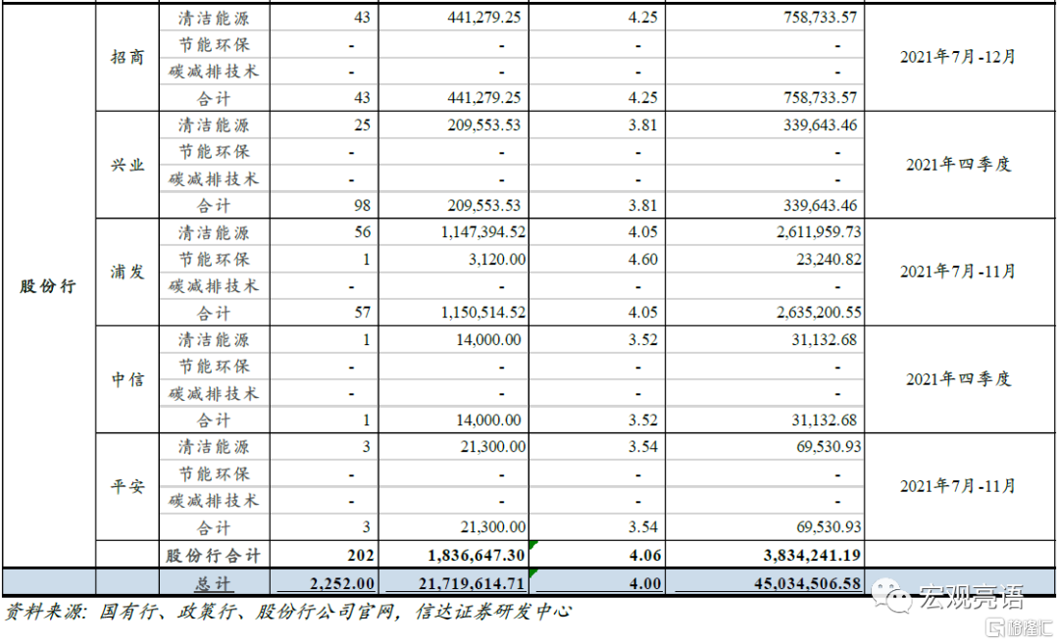This screenshot has height=644, width=1059.
Task: Click the value 3,120.00
Action: (x=497, y=259)
